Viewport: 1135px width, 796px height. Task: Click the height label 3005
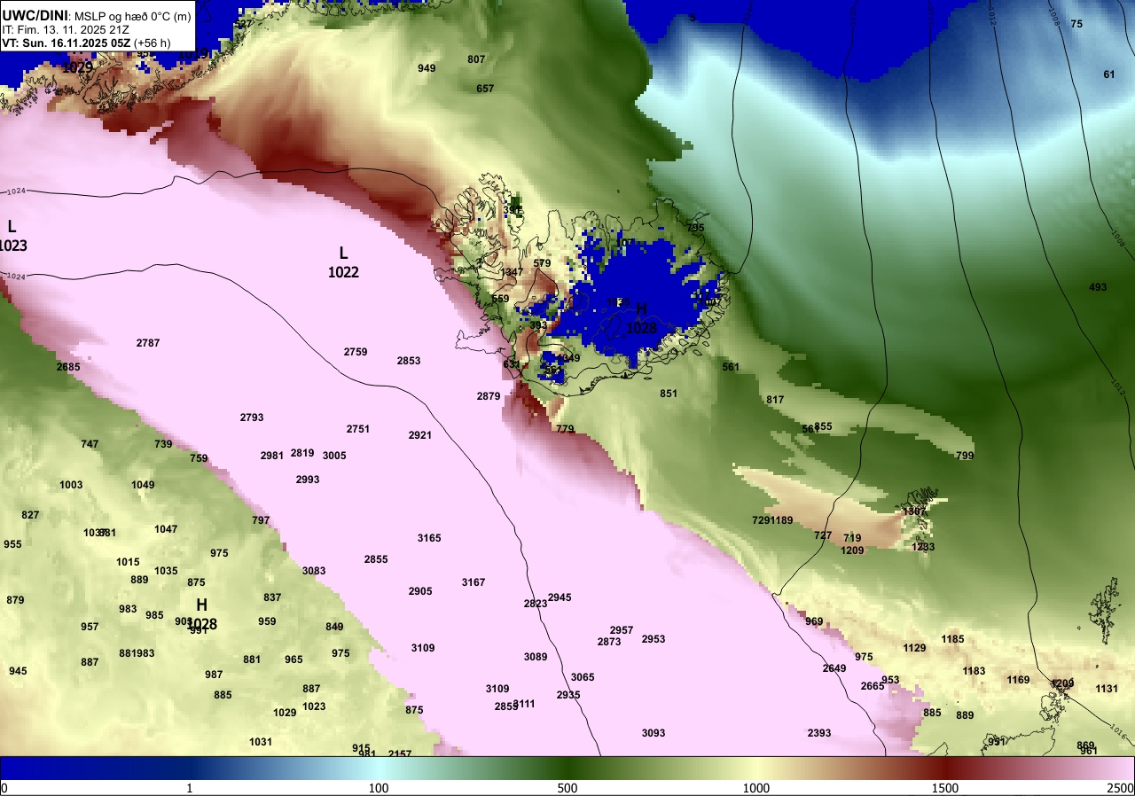pos(334,456)
